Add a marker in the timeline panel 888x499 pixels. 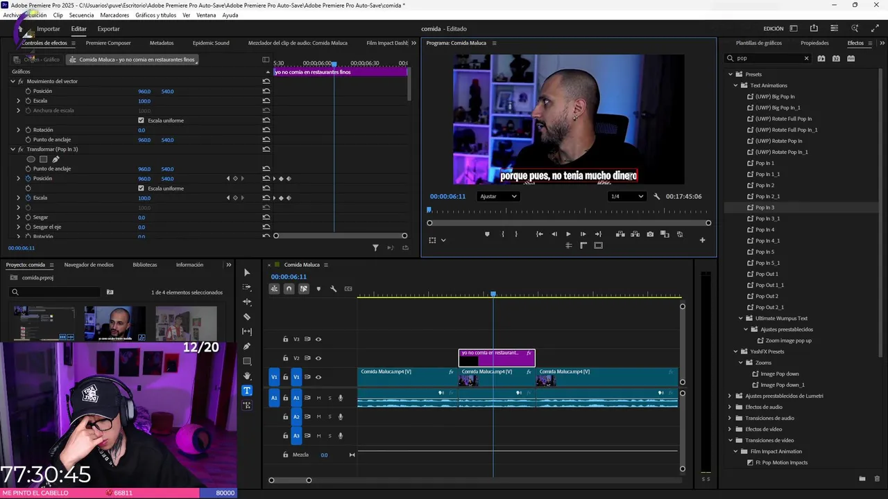[x=318, y=288]
